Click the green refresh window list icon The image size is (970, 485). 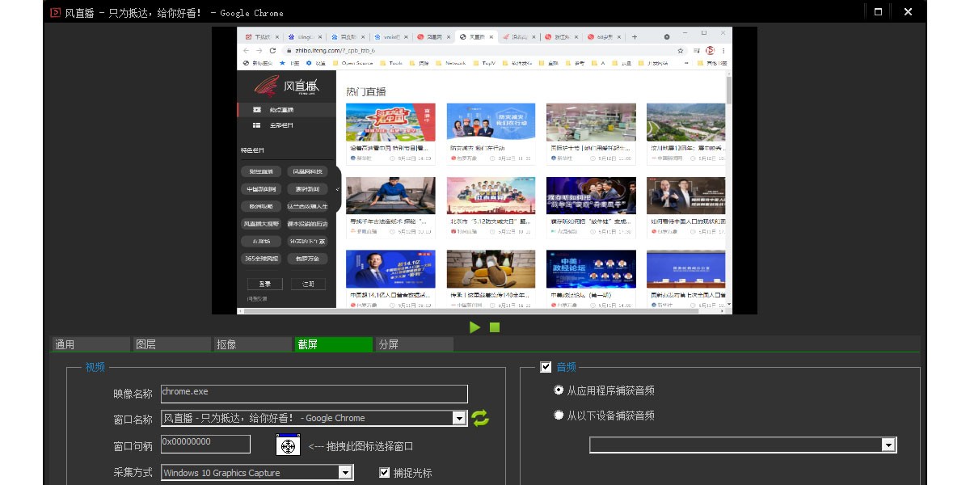tap(480, 418)
